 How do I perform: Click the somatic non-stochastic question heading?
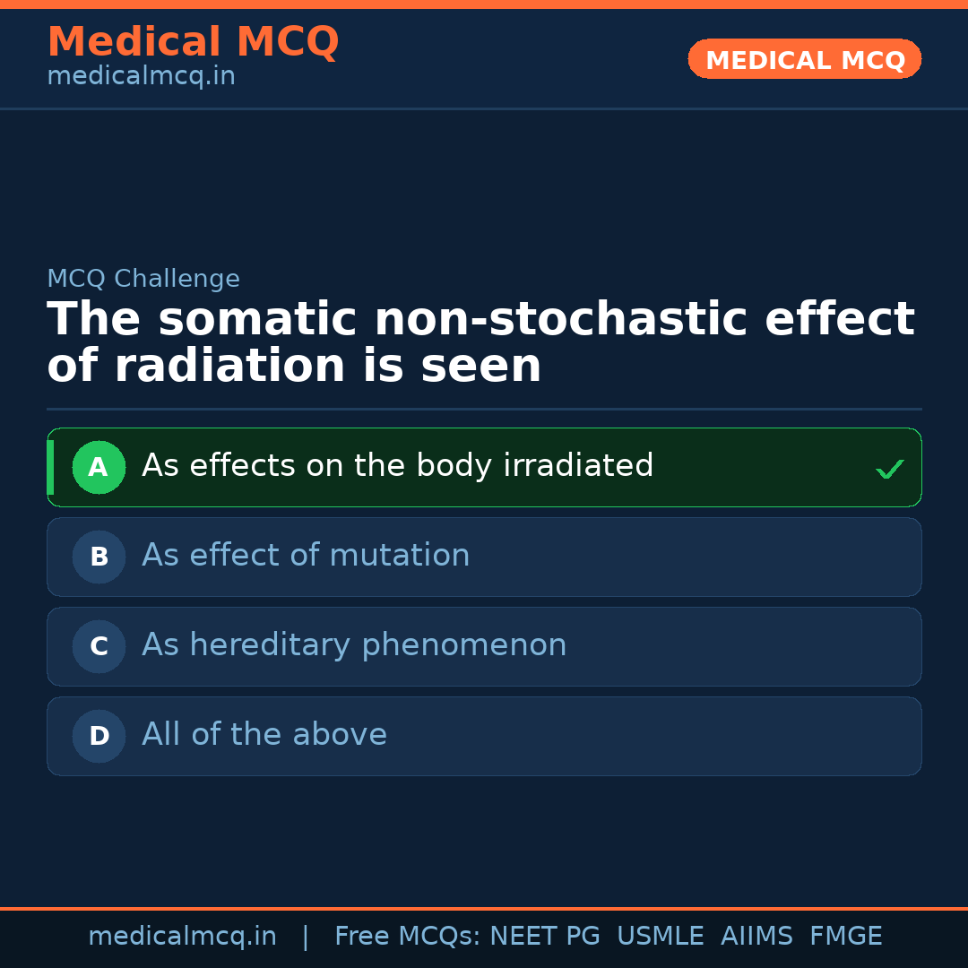pyautogui.click(x=480, y=342)
